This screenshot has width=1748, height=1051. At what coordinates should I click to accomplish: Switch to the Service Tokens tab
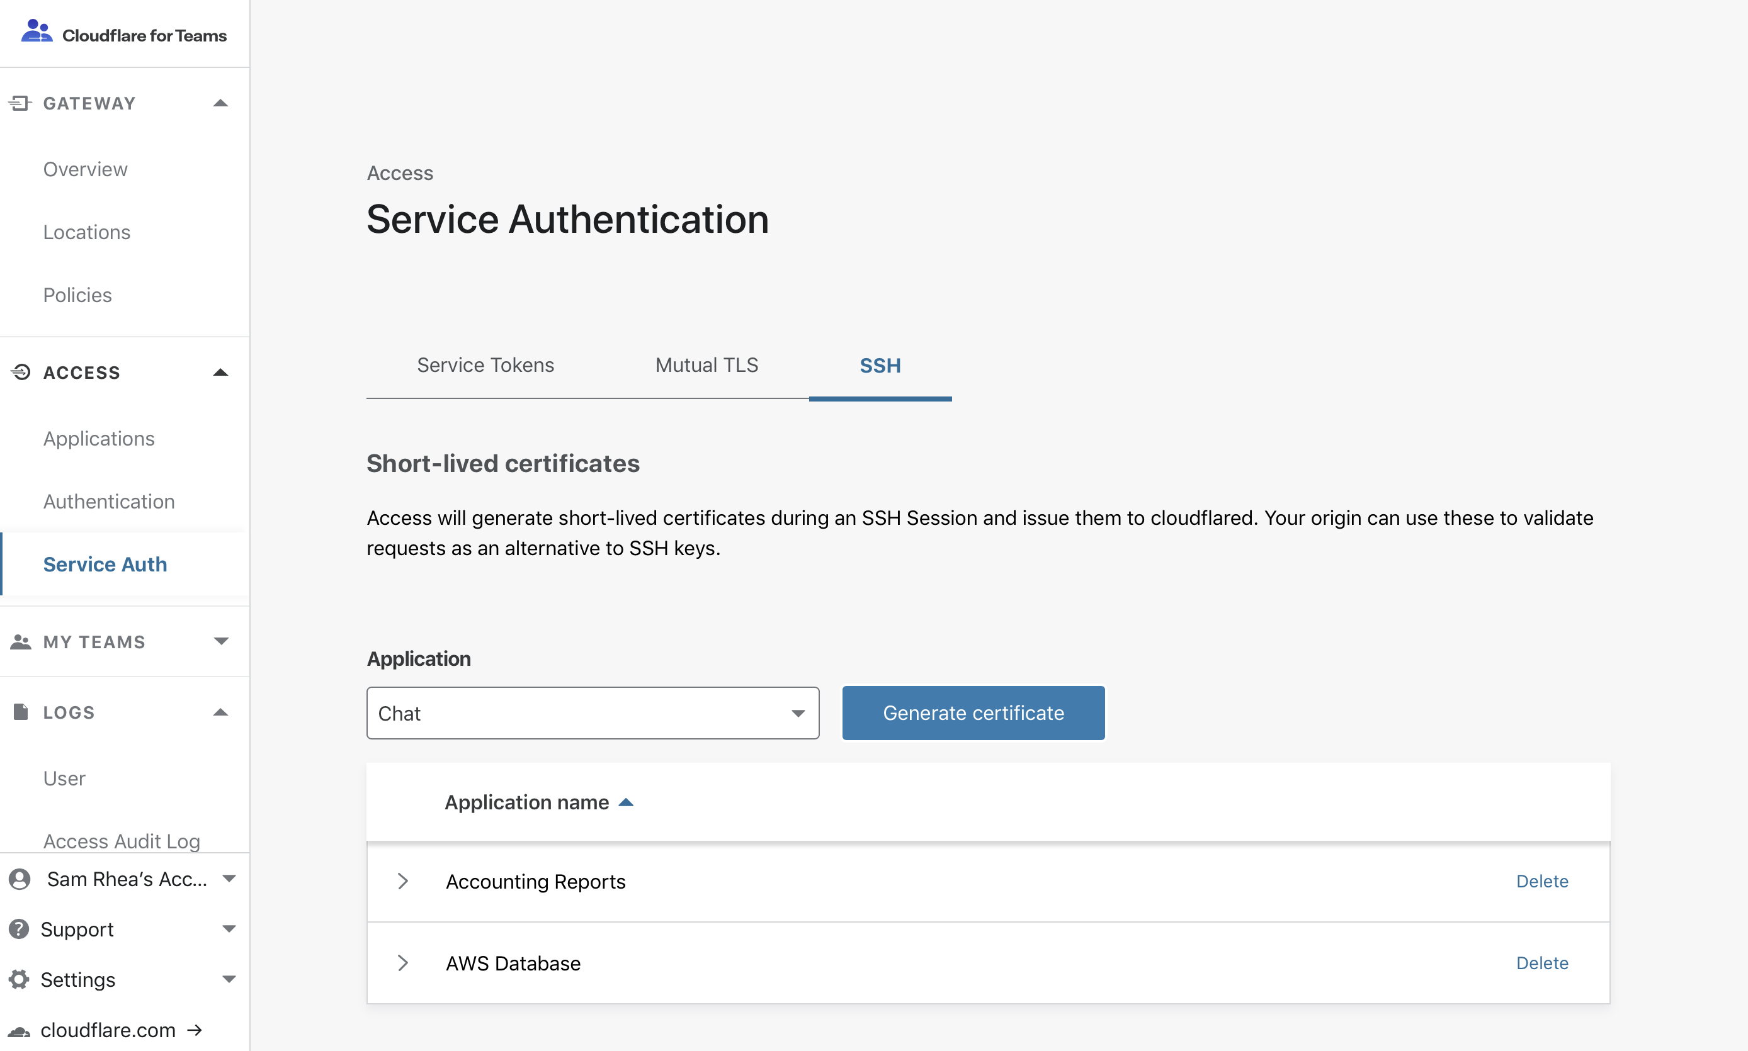tap(485, 365)
